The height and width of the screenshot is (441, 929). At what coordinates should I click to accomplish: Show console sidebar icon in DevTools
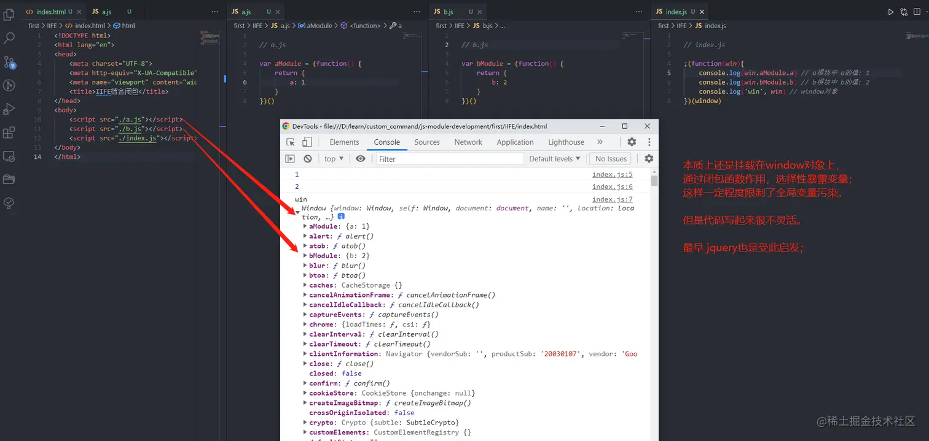[x=290, y=158]
